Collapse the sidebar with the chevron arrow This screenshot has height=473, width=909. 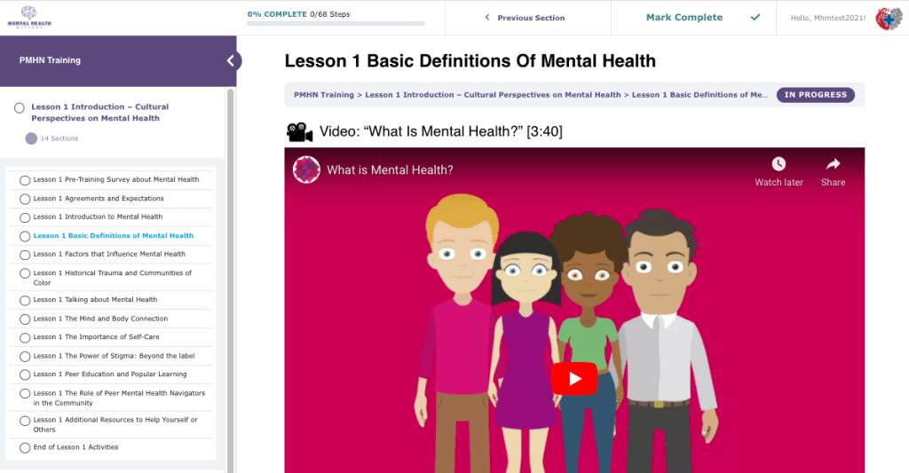point(231,60)
